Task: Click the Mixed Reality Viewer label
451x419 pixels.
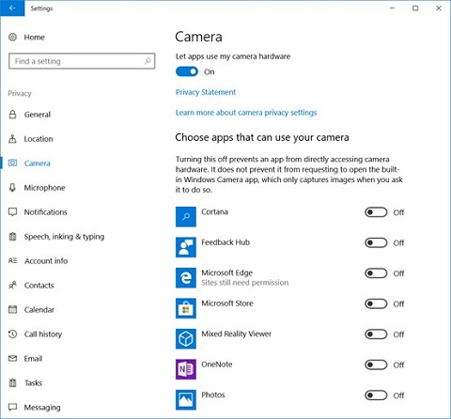Action: point(237,334)
